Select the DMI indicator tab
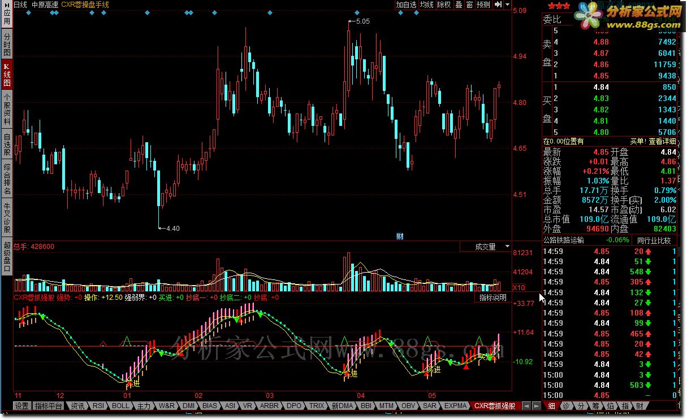The image size is (687, 420). [x=188, y=405]
